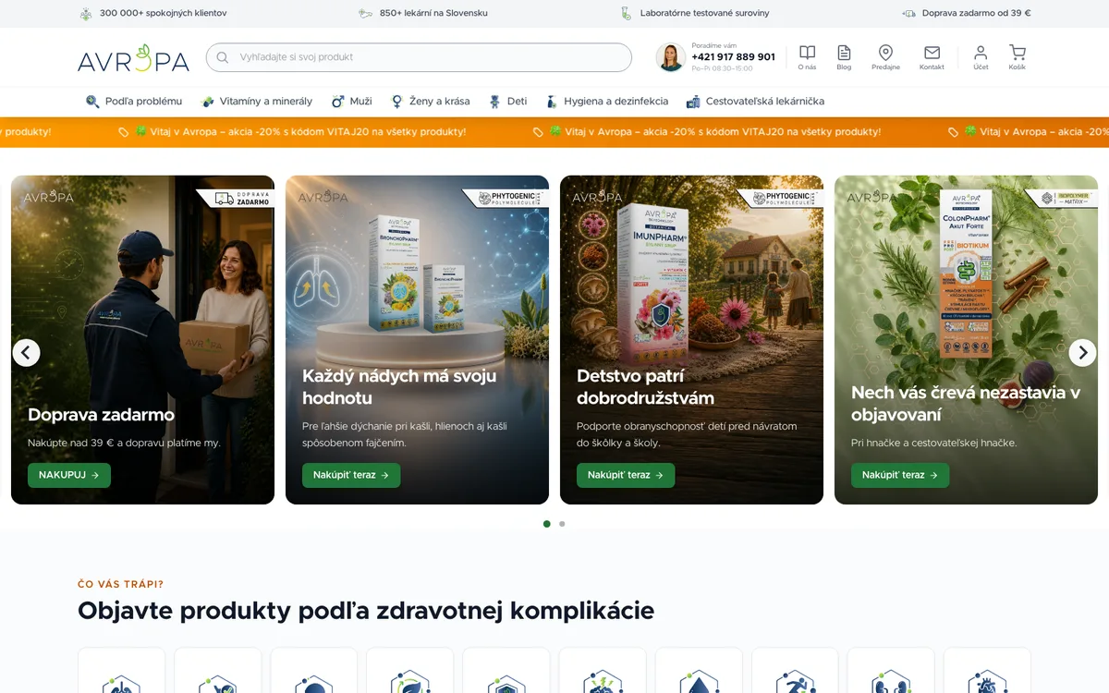Click Nakúpiť teraz on the BronchoPharm card
Screen dimensions: 1109x693
click(351, 475)
